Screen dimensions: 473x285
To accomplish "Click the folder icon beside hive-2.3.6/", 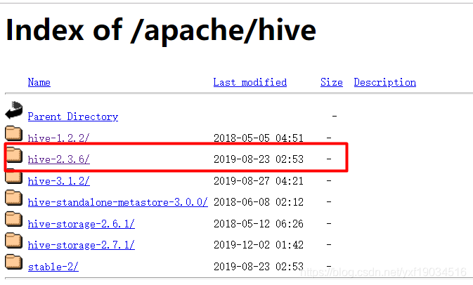I will 13,154.
